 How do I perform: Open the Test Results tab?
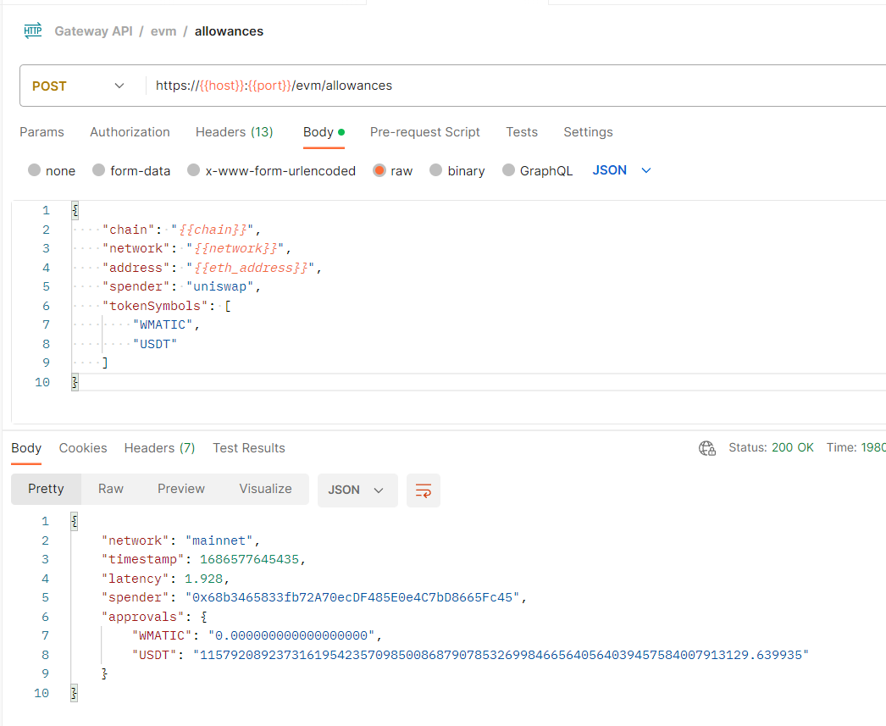pyautogui.click(x=248, y=448)
